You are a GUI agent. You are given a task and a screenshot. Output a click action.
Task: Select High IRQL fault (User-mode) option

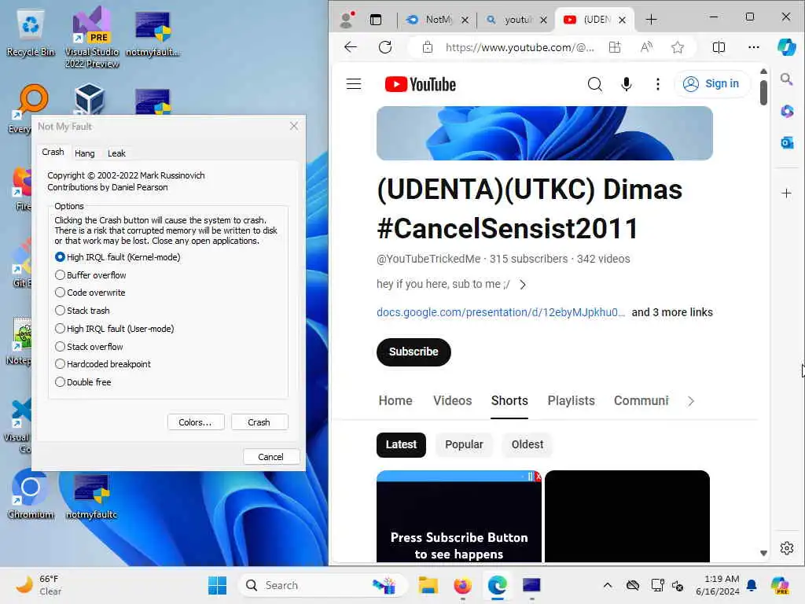[x=115, y=328]
